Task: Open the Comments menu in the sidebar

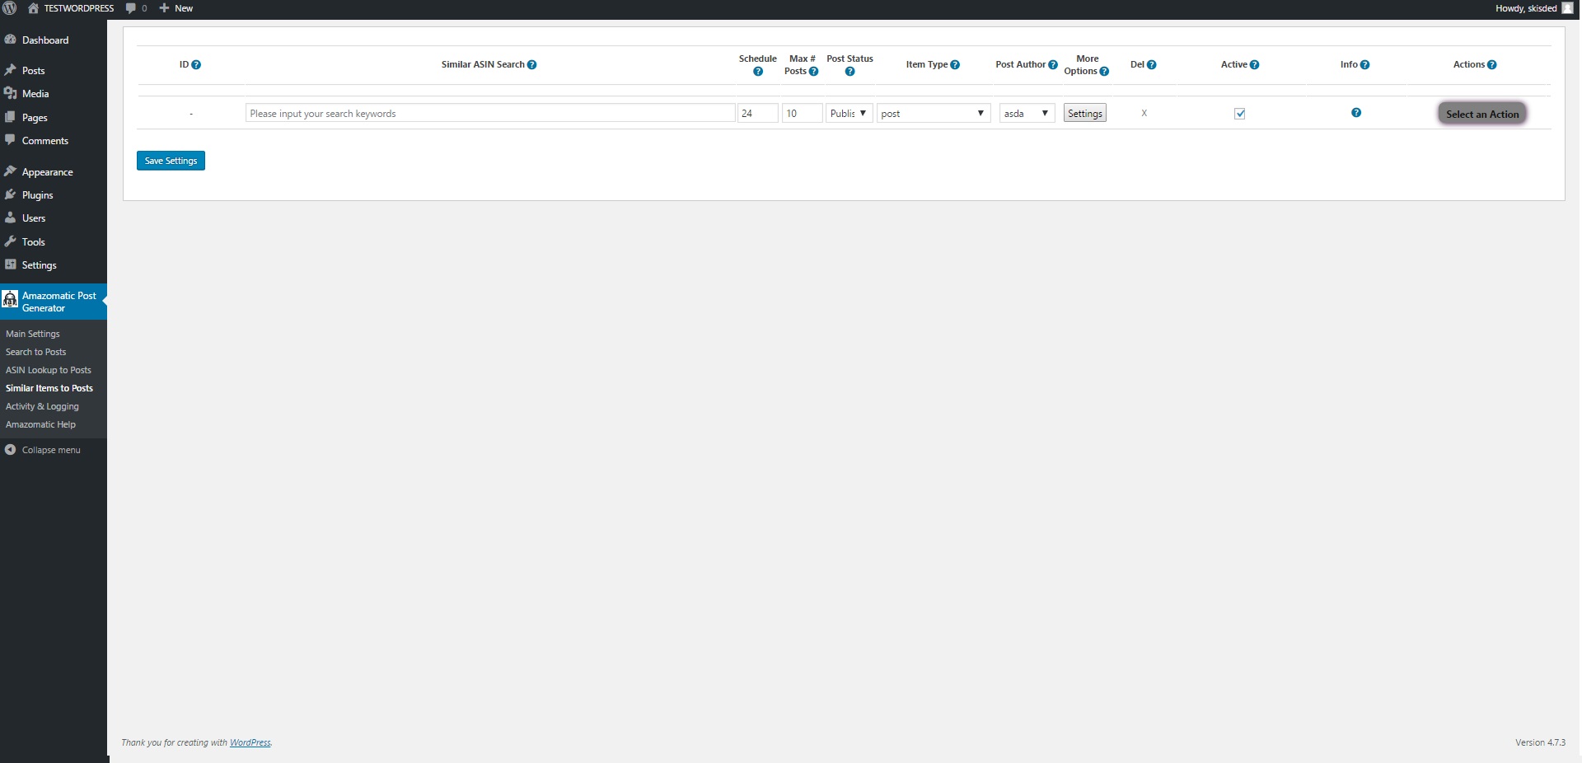Action: (45, 141)
